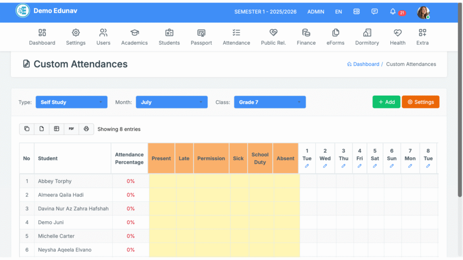Click the edit pencil under 1 Tue
Viewport: 463px width, 260px height.
pos(307,166)
